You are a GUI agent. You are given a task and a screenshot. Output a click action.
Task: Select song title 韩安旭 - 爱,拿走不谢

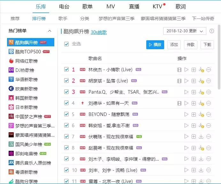(109, 126)
